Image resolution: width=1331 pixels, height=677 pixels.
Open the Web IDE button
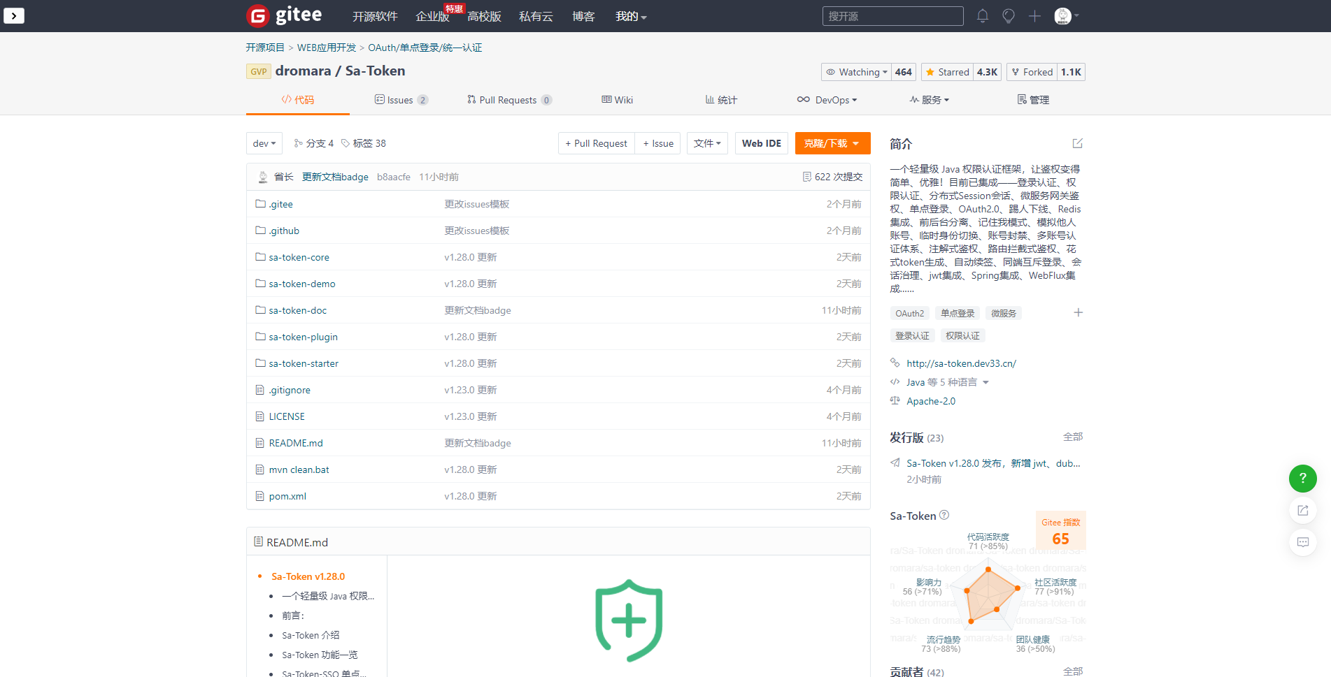click(762, 143)
